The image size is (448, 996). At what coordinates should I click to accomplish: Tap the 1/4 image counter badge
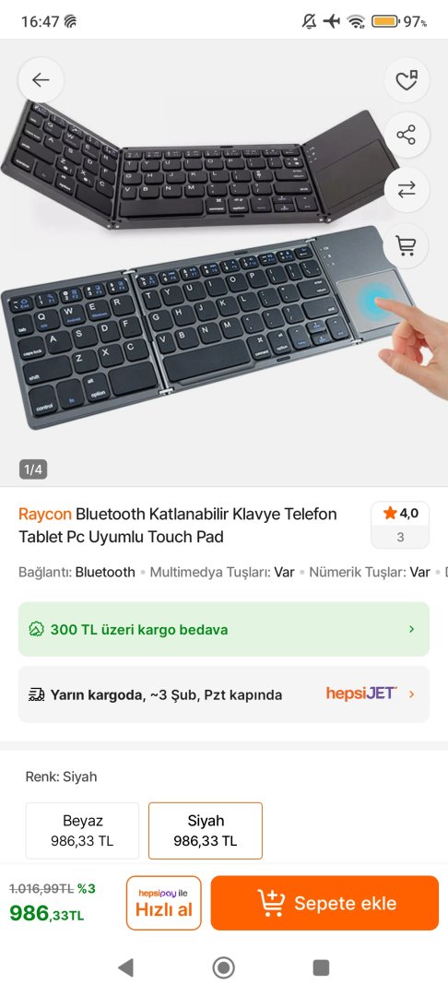click(33, 470)
